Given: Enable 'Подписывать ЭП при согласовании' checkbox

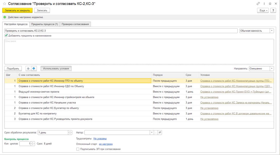Looking at the screenshot, I should tap(78, 149).
